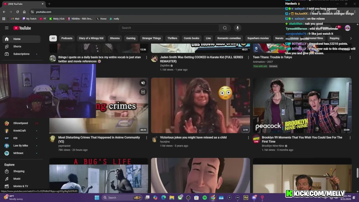The width and height of the screenshot is (359, 202).
Task: Open the Mail bookmark
Action: (x=15, y=19)
